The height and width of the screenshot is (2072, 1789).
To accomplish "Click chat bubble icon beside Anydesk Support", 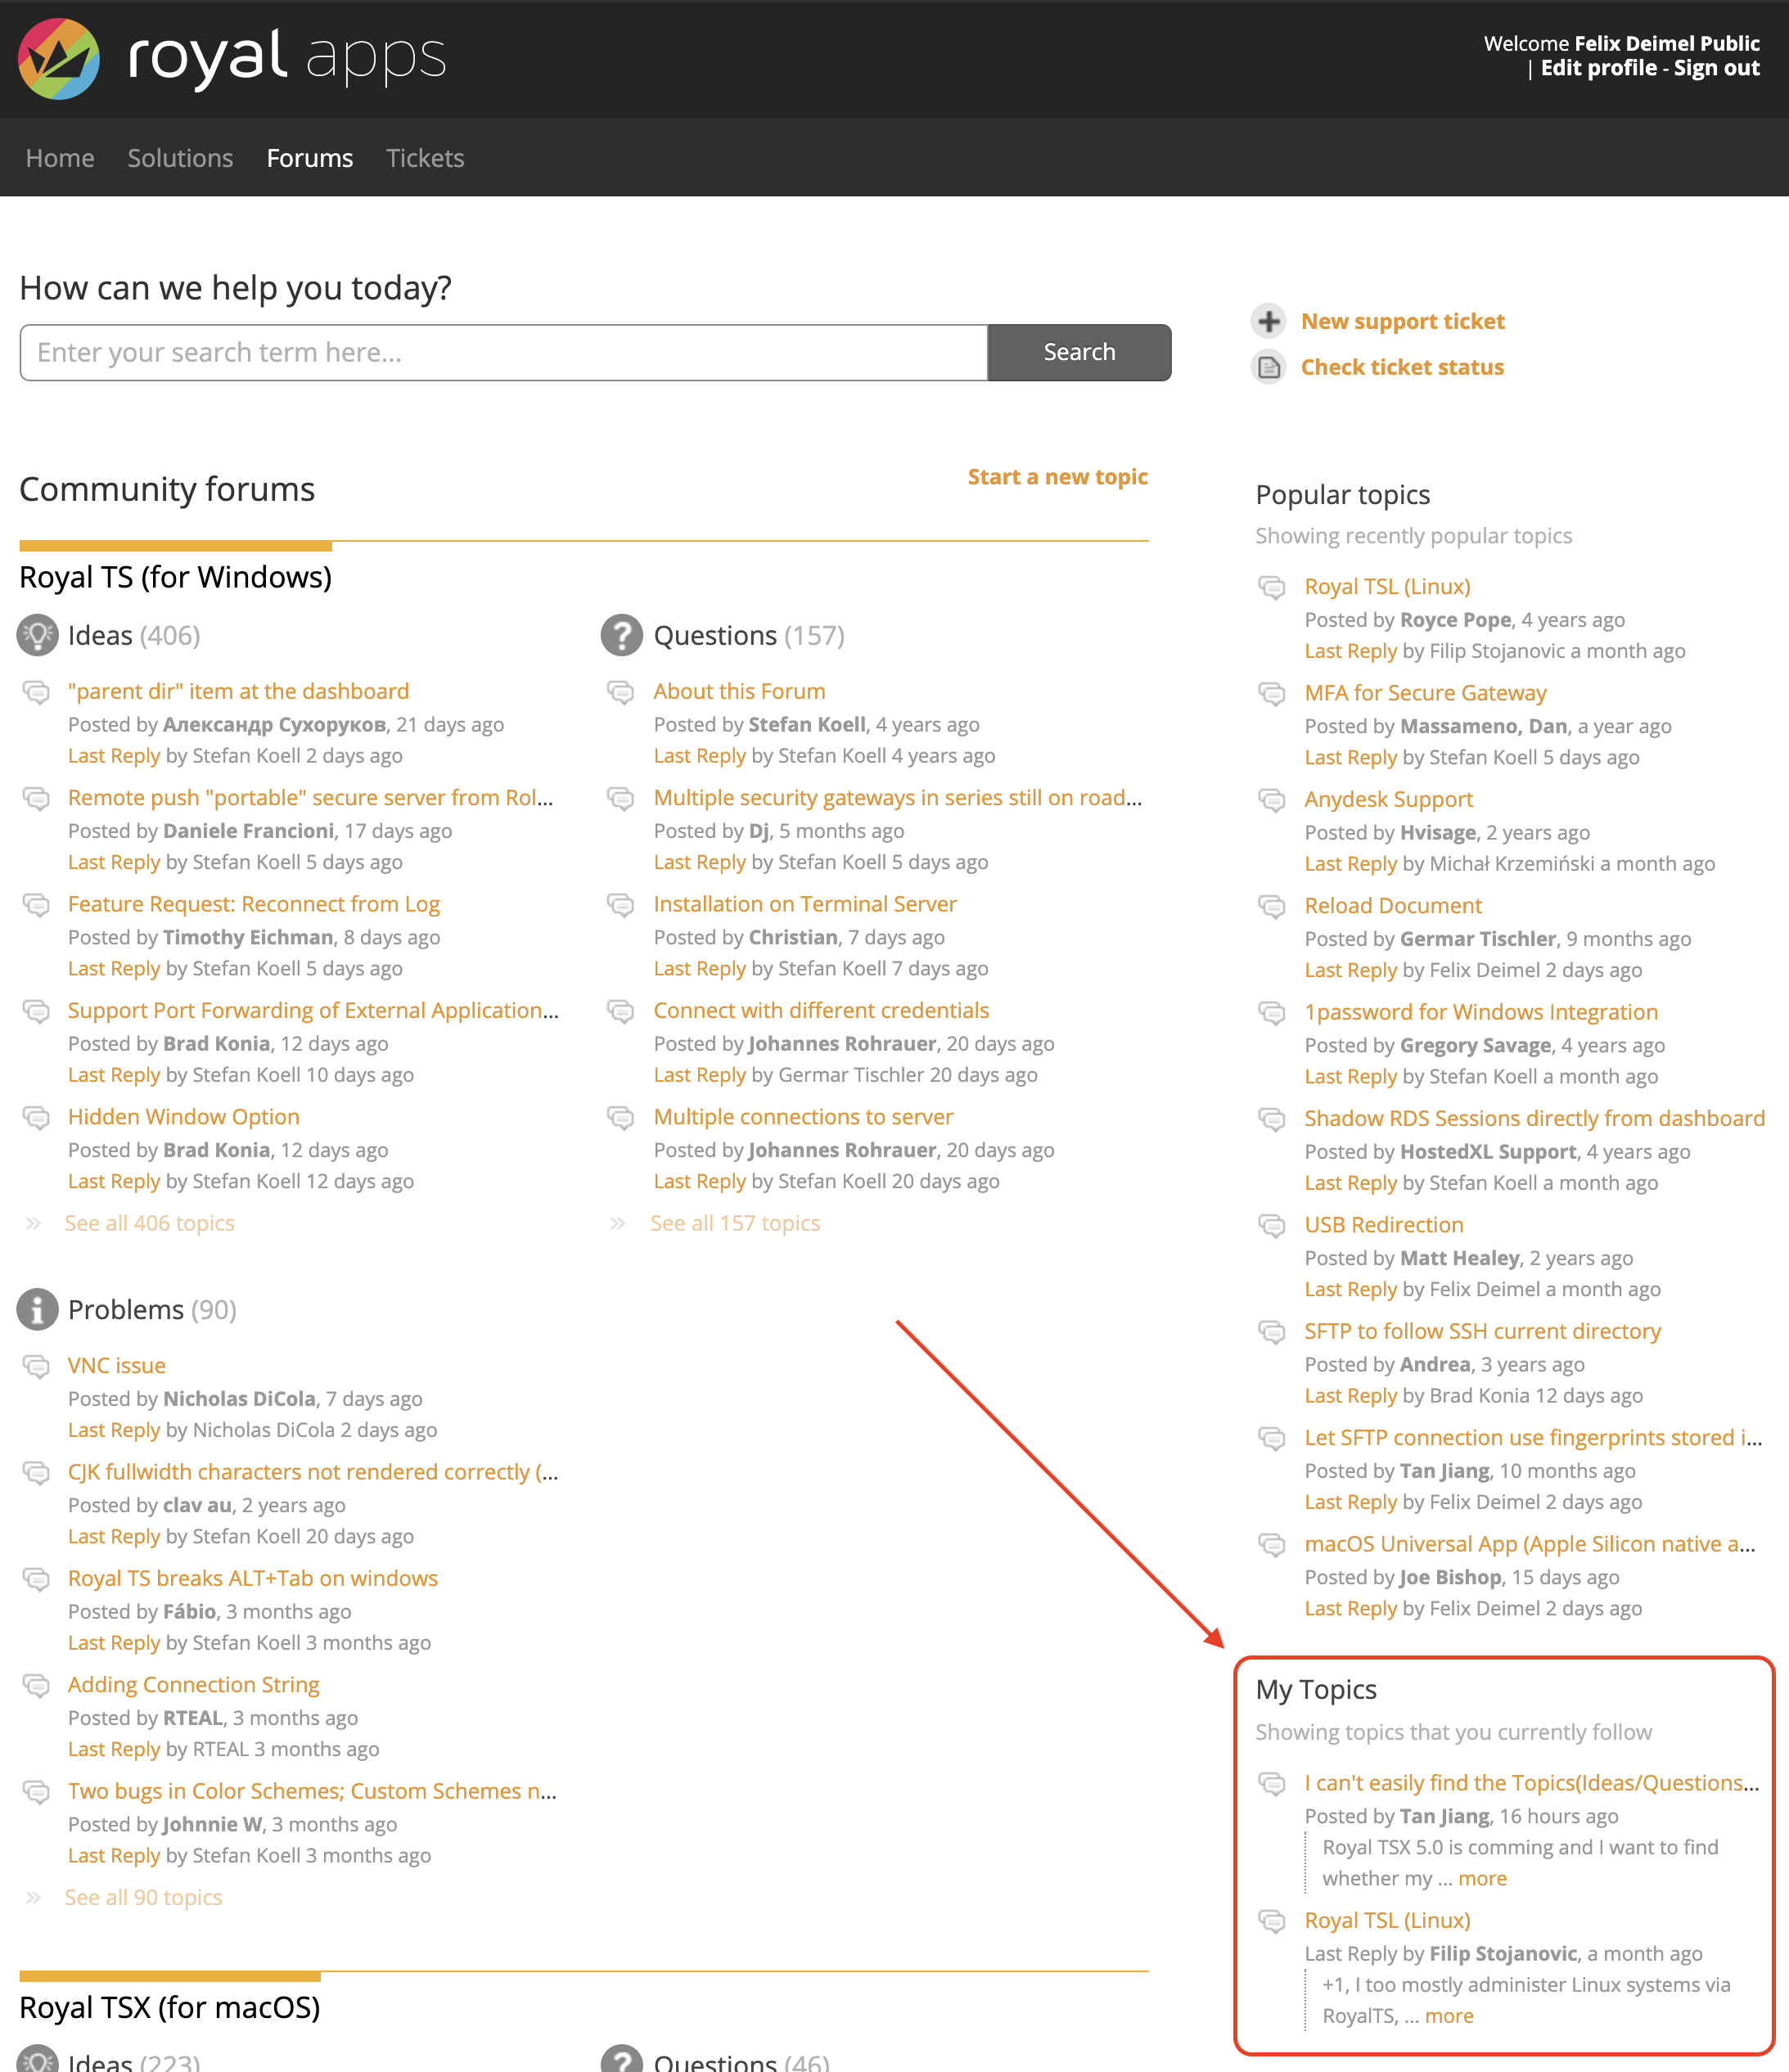I will (x=1272, y=800).
